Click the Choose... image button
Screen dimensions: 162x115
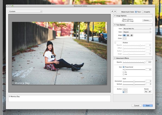tap(147, 20)
